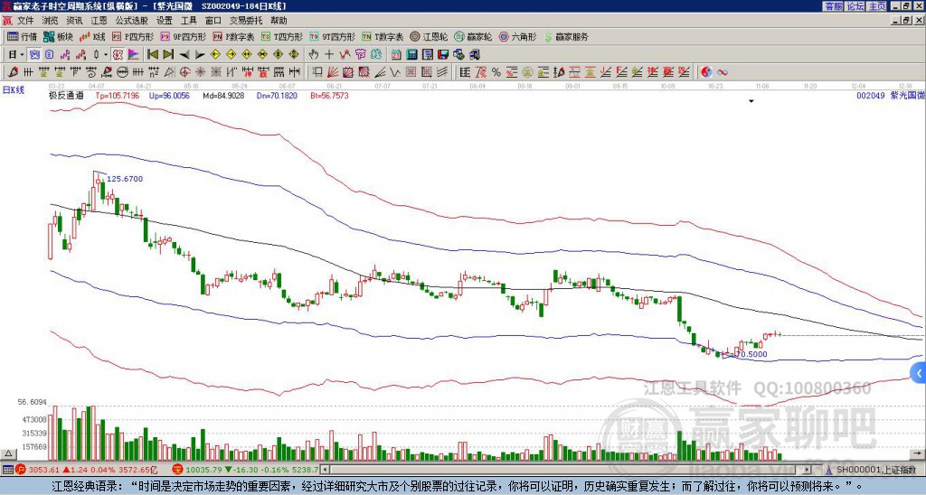The width and height of the screenshot is (926, 495).
Task: Open the 行情 quotes view
Action: [x=23, y=36]
